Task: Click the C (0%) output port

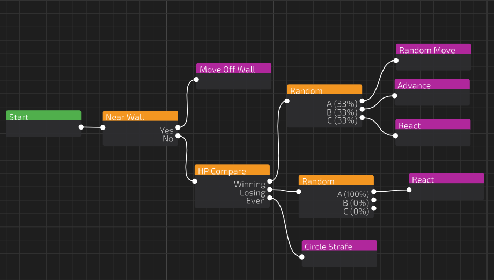Action: pos(374,208)
